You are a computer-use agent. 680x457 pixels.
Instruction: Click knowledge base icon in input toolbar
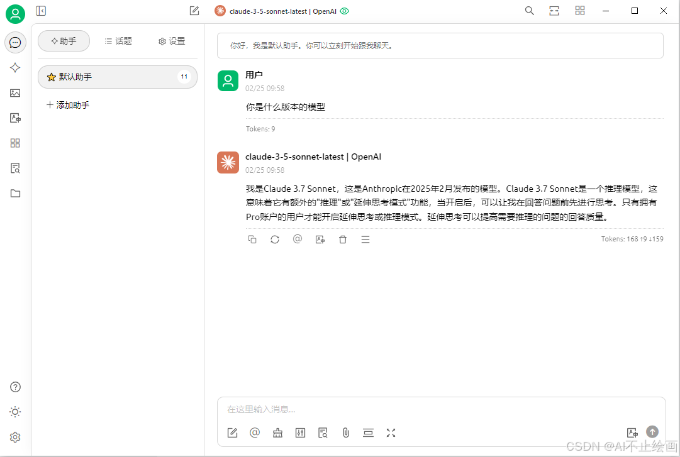(x=323, y=432)
